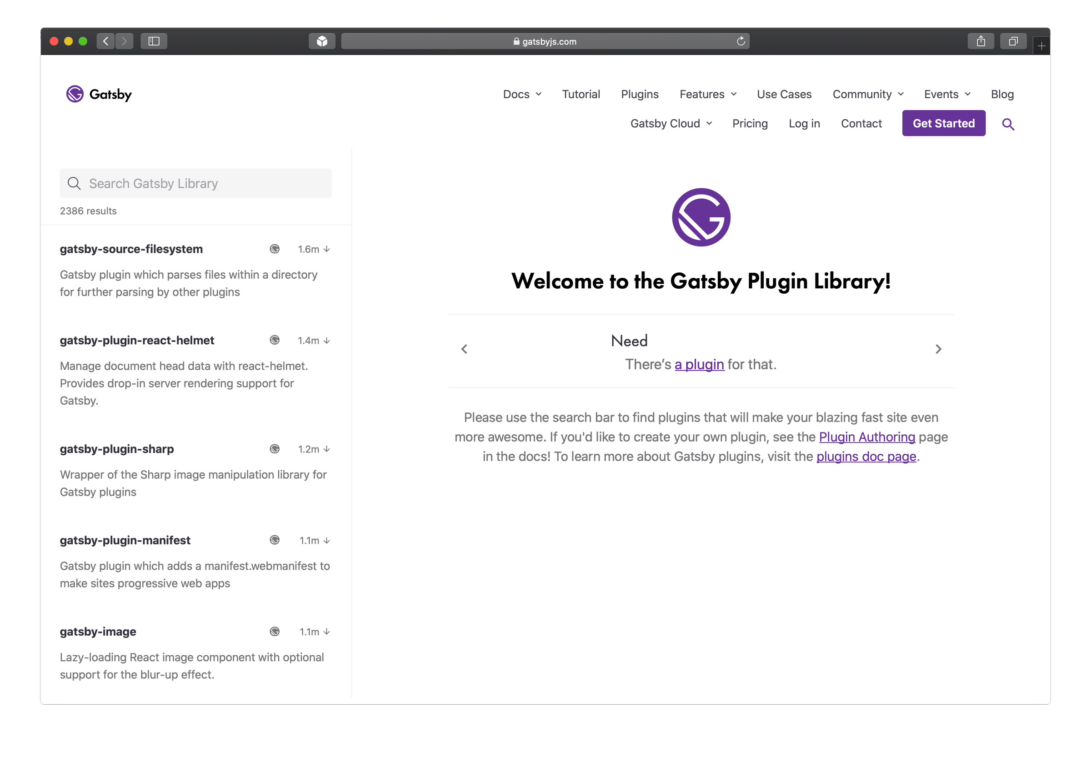The height and width of the screenshot is (758, 1091).
Task: Click the Log in link
Action: [x=804, y=124]
